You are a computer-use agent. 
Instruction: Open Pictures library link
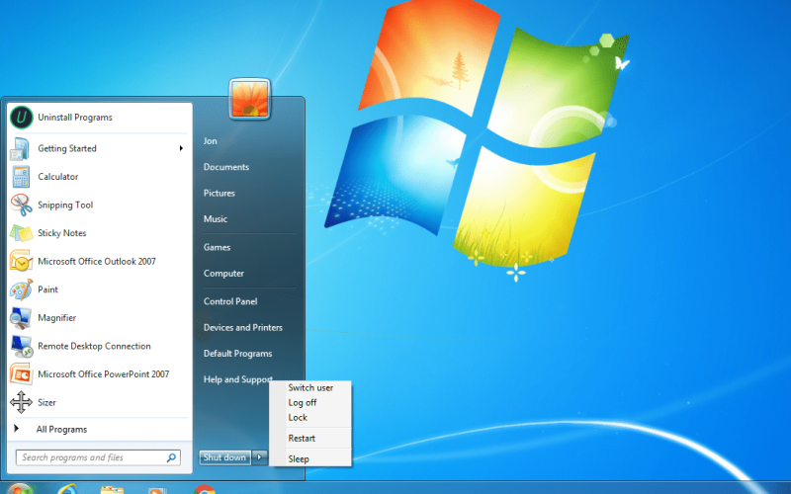tap(219, 193)
